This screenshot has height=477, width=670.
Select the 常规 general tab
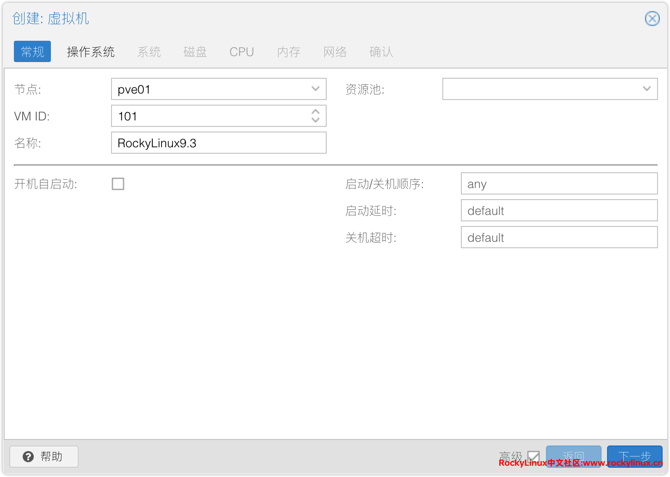(x=32, y=51)
